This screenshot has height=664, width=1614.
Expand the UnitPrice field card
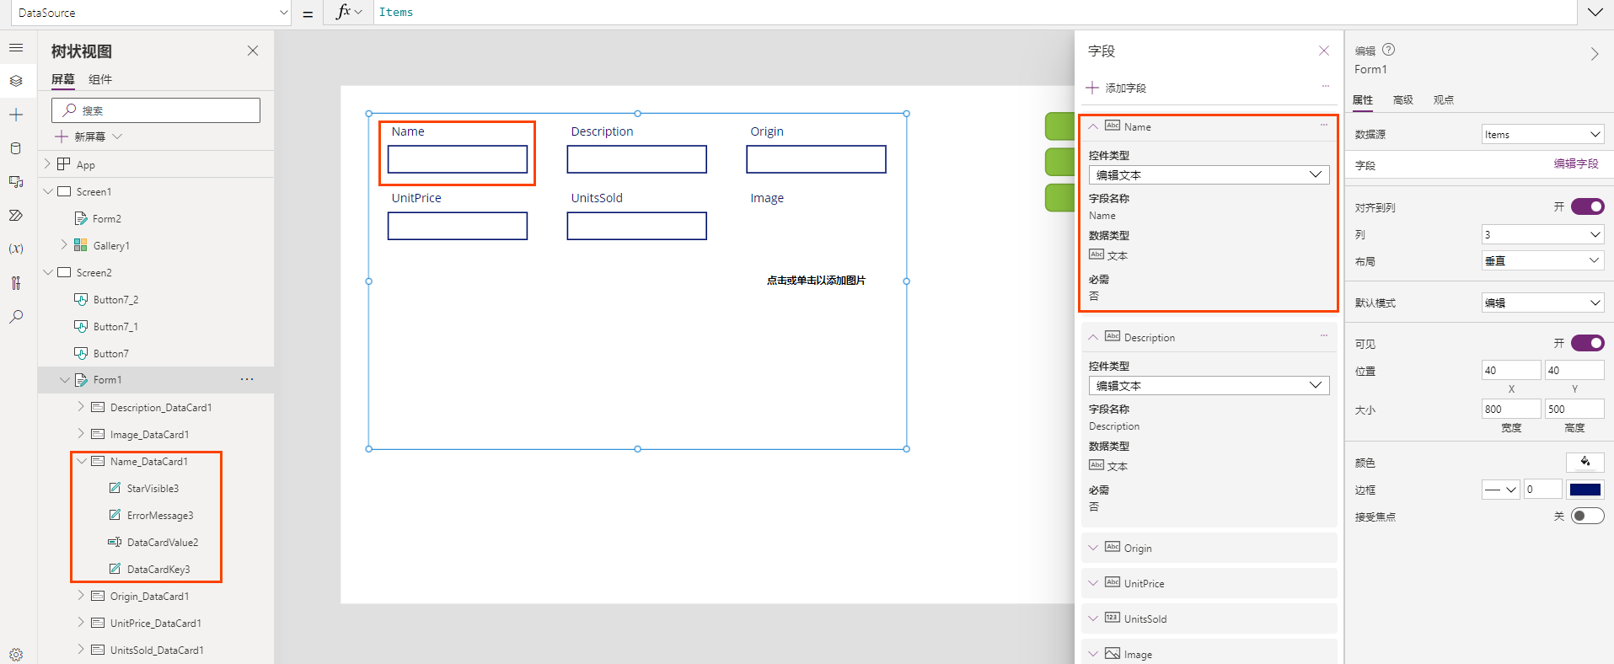tap(1093, 583)
